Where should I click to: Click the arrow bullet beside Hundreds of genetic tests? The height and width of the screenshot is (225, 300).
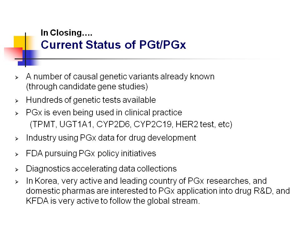click(x=17, y=101)
